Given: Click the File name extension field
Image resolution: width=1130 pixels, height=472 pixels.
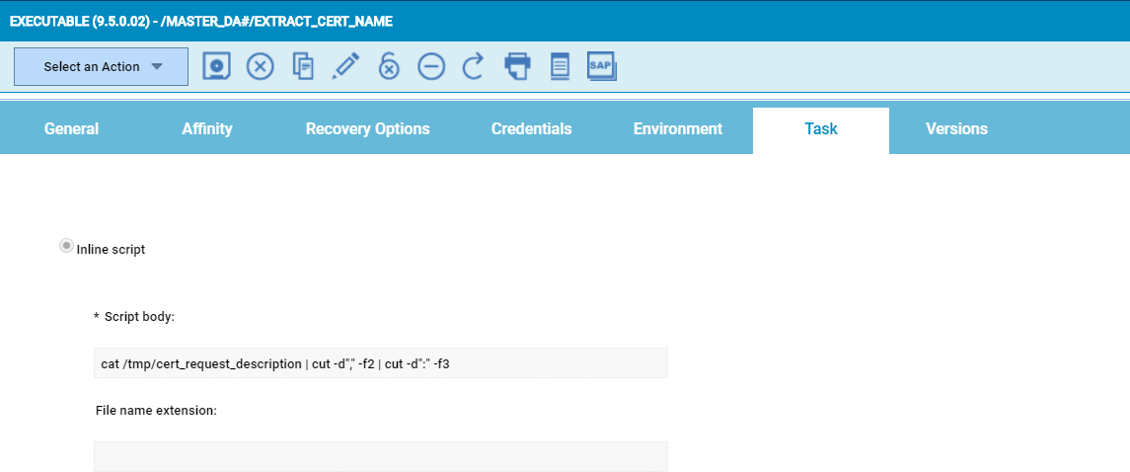Looking at the screenshot, I should [381, 456].
